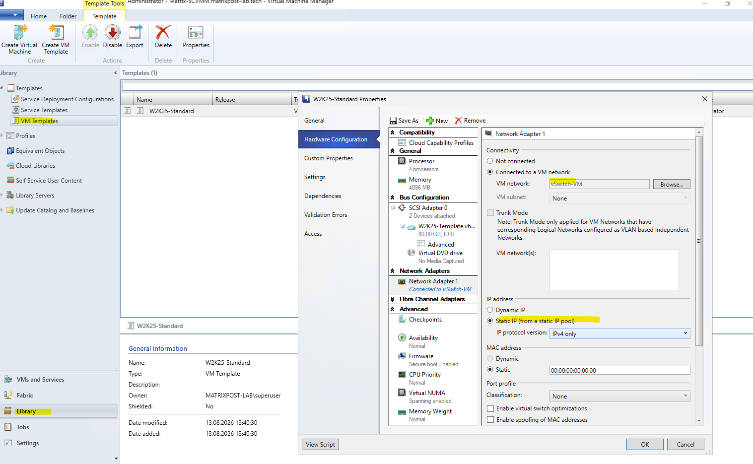Expand the Profiles library node
Viewport: 753px width, 464px height.
point(2,135)
